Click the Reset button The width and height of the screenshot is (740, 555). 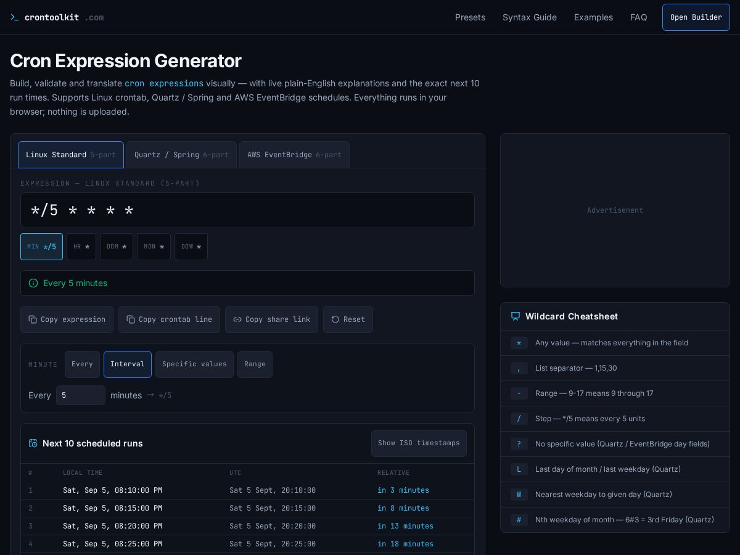348,319
